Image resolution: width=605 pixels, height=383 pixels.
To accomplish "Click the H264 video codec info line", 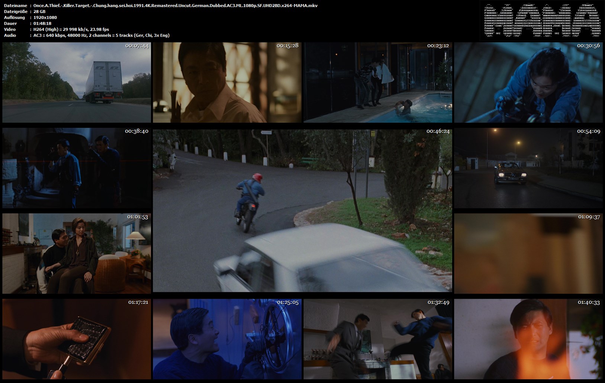I will (x=71, y=29).
